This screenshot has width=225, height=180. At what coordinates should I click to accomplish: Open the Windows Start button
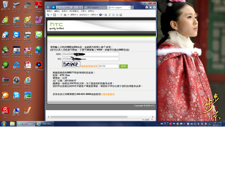pos(4,124)
